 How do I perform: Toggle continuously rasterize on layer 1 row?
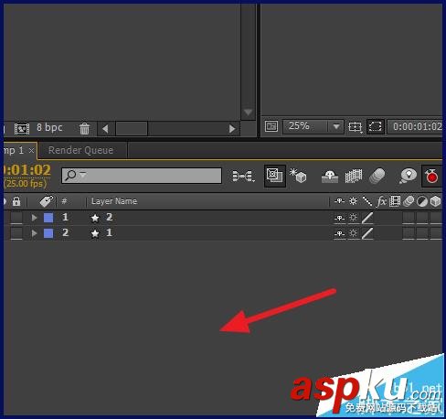pos(354,218)
